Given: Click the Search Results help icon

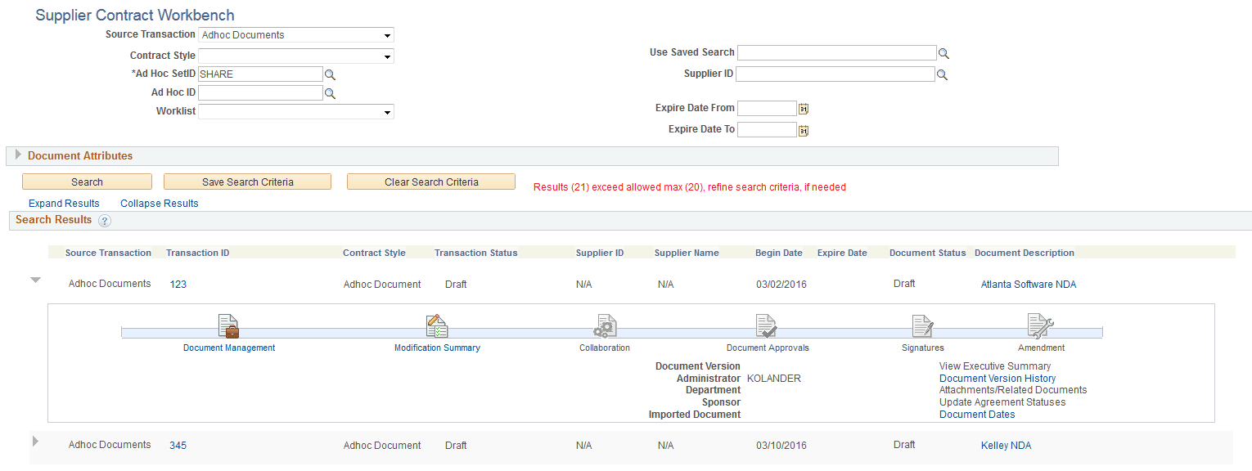Looking at the screenshot, I should point(105,220).
